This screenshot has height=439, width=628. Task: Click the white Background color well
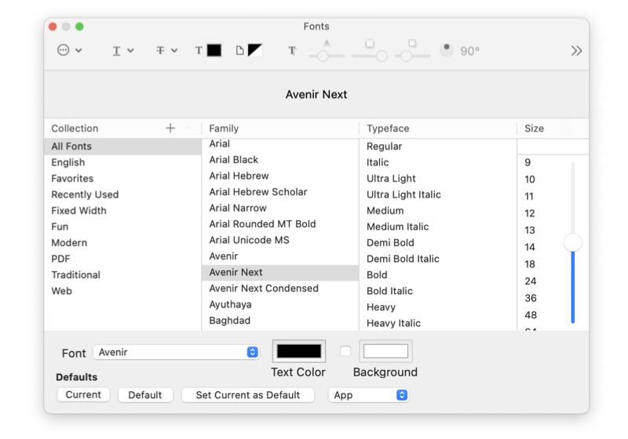[385, 351]
